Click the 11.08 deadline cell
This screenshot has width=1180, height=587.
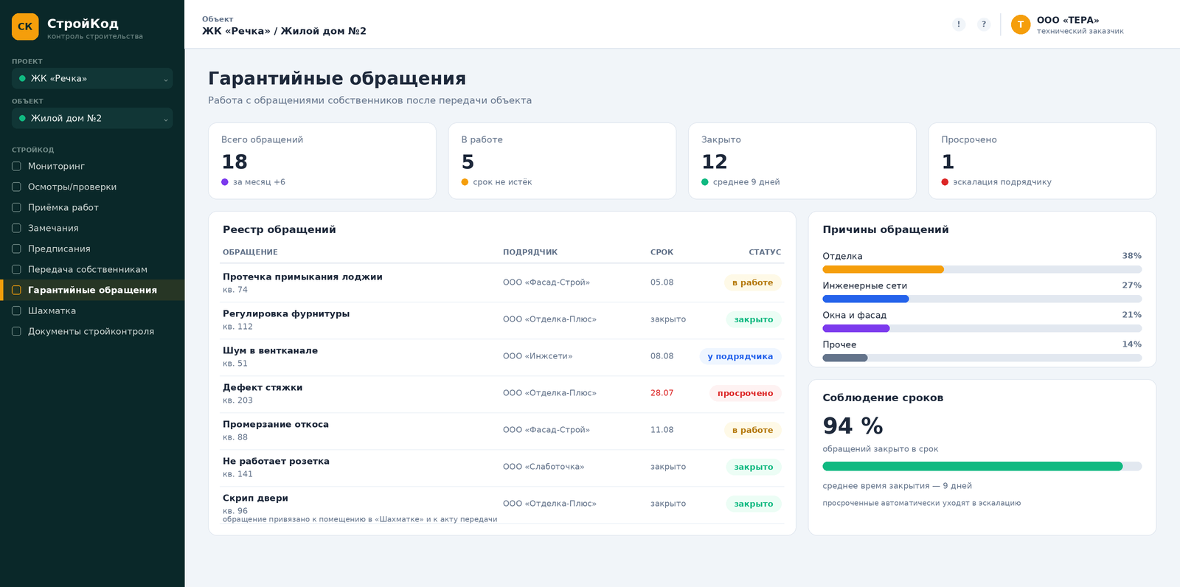tap(662, 430)
